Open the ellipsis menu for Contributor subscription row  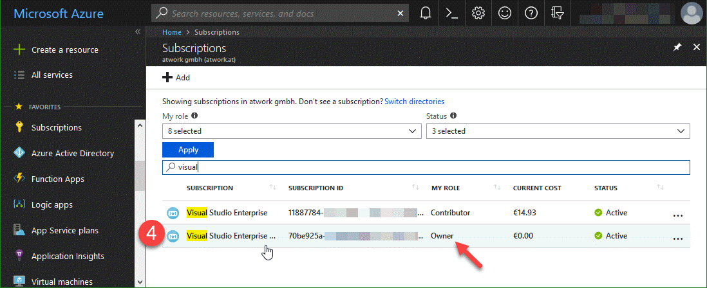(x=677, y=215)
